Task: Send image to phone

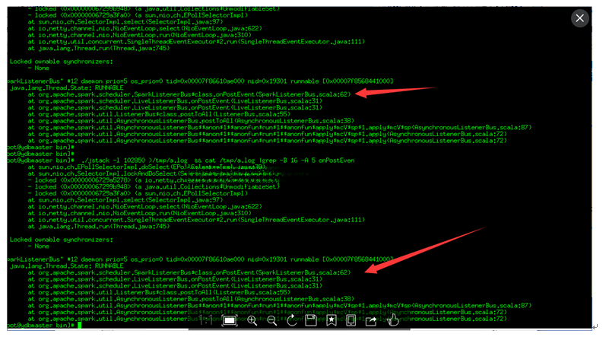Action: (x=351, y=320)
